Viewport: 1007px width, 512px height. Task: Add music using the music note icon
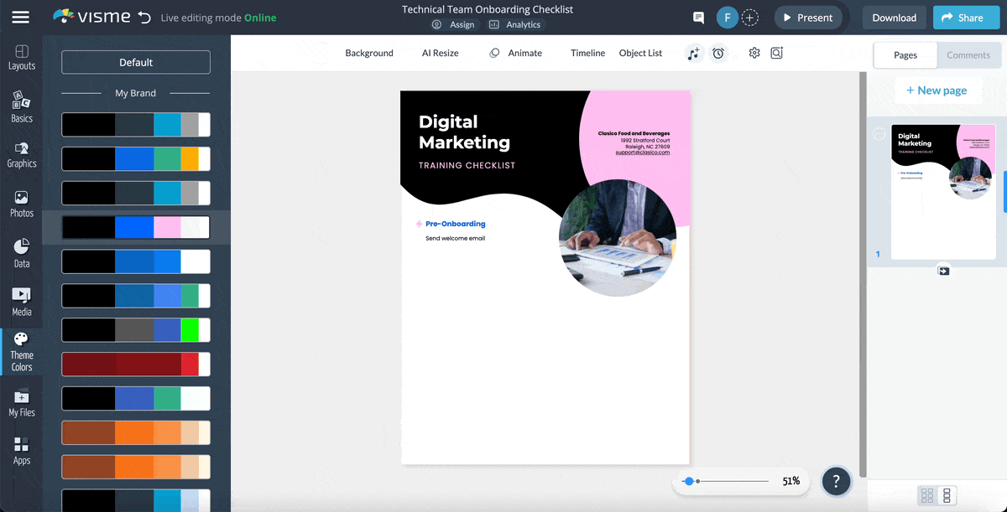click(694, 52)
